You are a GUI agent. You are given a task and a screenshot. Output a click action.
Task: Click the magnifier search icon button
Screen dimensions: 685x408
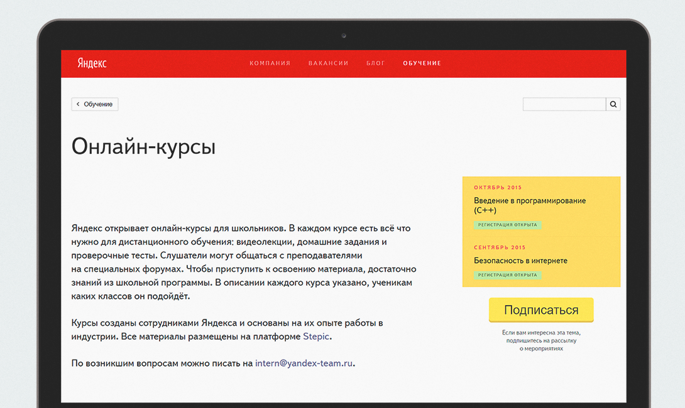613,104
